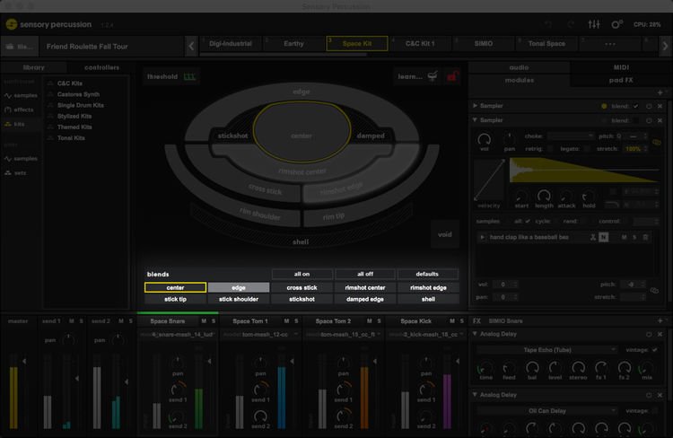Viewport: 673px width, 438px height.
Task: Toggle vintage checkbox for Tape Echo delay
Action: click(x=654, y=350)
